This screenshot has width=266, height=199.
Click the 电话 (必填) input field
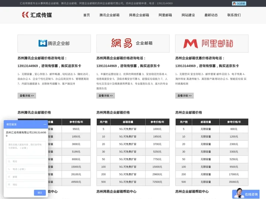click(x=26, y=169)
